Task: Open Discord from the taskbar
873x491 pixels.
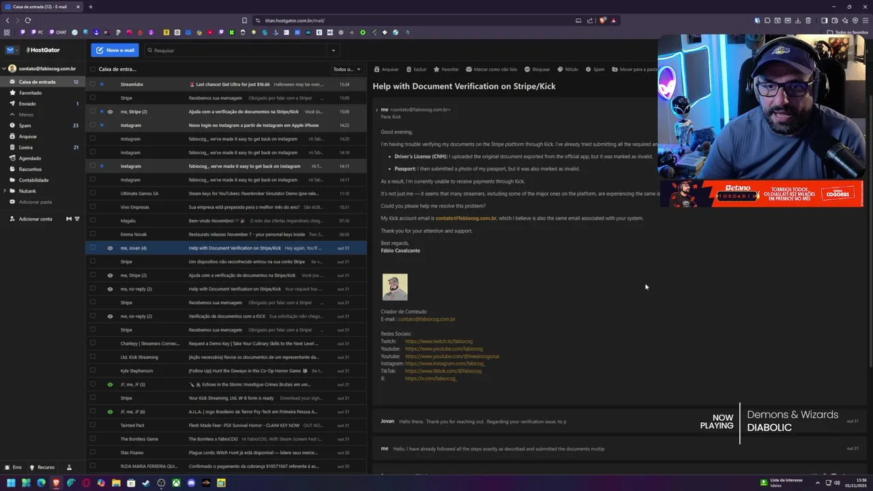Action: coord(191,483)
